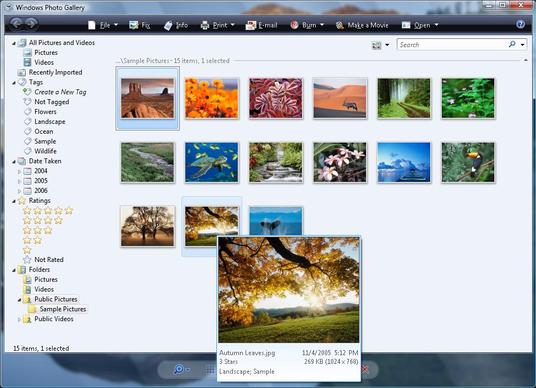Open the File menu
536x388 pixels.
tap(102, 25)
